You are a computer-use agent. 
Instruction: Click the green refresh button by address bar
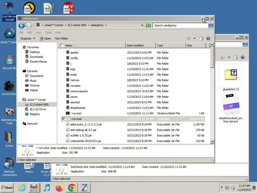[x=148, y=25]
